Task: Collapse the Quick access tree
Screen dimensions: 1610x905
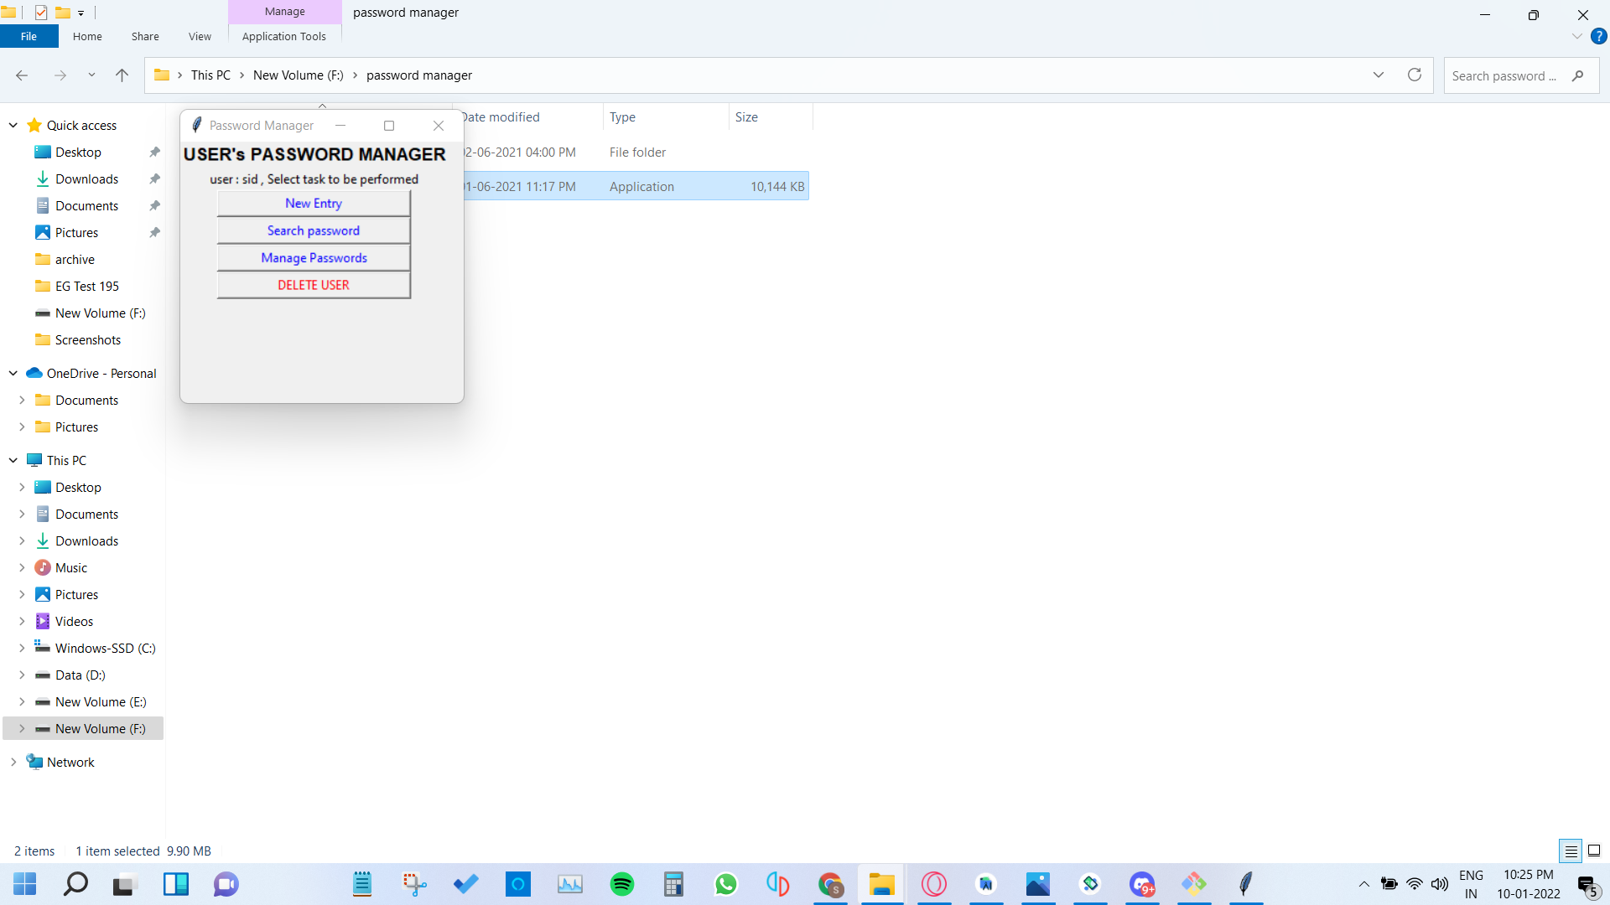Action: [x=13, y=126]
